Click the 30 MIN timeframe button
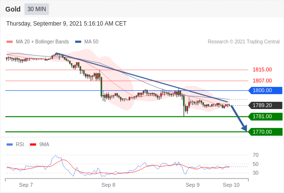 [x=37, y=9]
